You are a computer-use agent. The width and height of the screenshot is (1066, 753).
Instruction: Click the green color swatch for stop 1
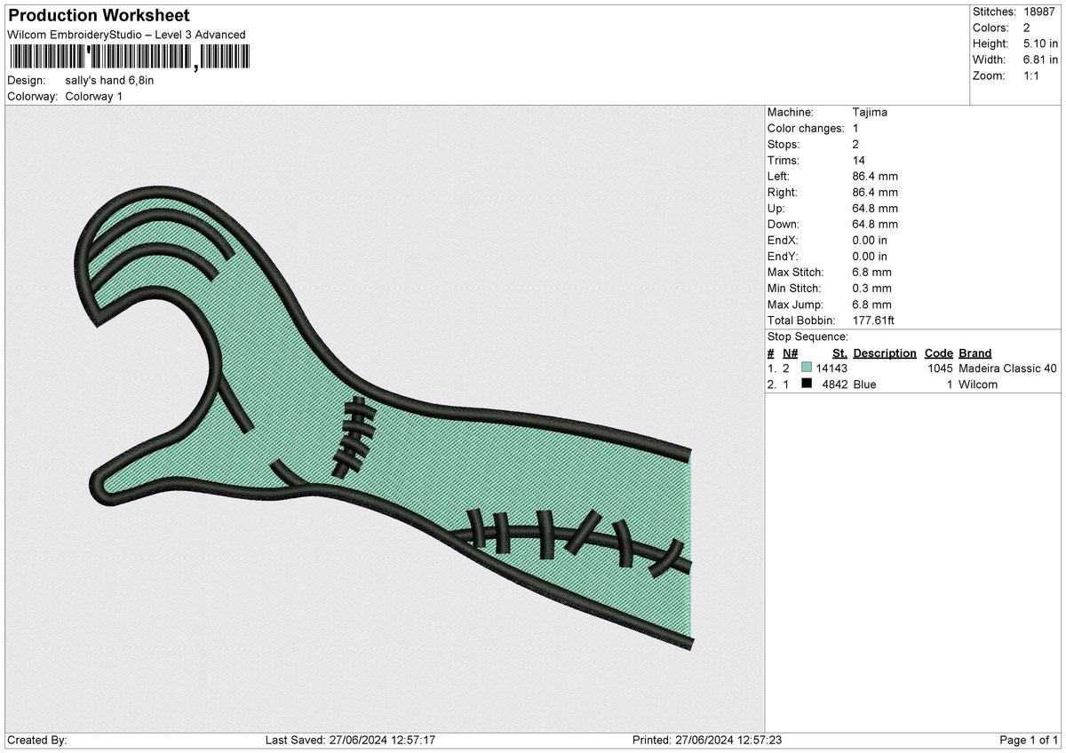point(807,368)
